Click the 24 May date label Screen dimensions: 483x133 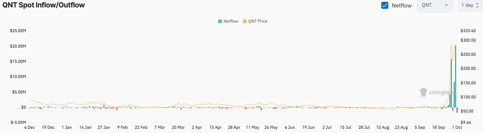tap(271, 127)
